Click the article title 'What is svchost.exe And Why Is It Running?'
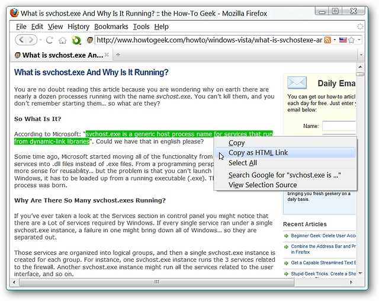379x301 pixels. coord(91,72)
